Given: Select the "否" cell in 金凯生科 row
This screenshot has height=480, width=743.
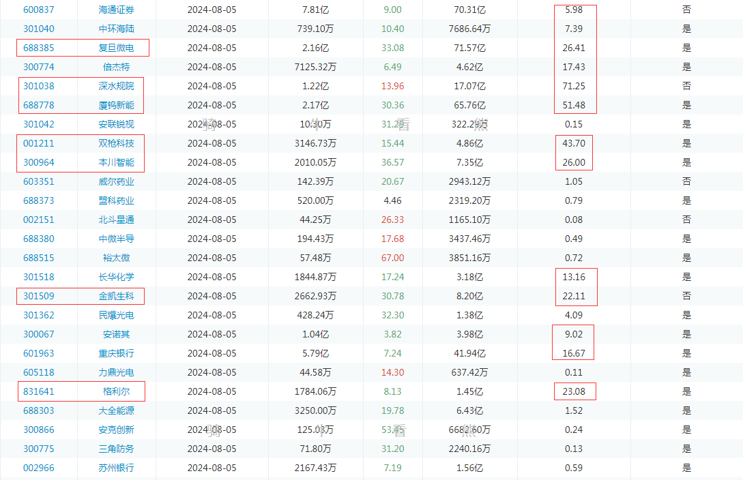Looking at the screenshot, I should click(x=686, y=297).
